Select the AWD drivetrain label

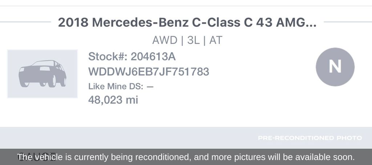(x=165, y=40)
